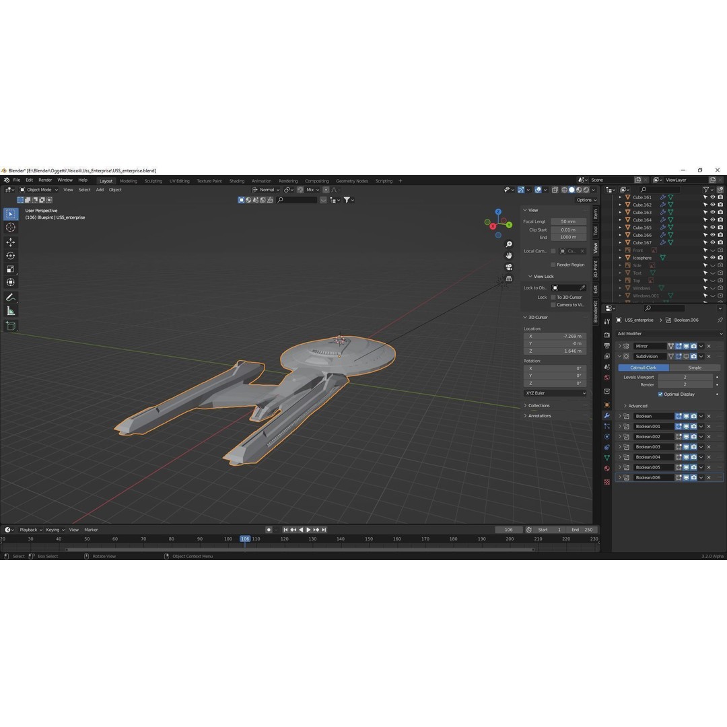Hide Cube.161 with its eye icon
The height and width of the screenshot is (727, 727).
pos(713,197)
